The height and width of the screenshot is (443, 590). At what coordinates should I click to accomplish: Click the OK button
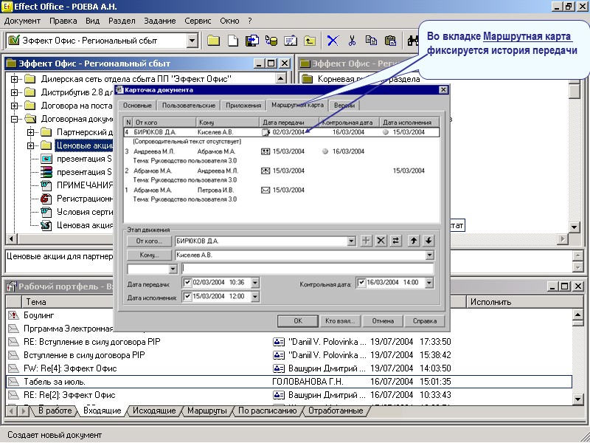coord(298,321)
